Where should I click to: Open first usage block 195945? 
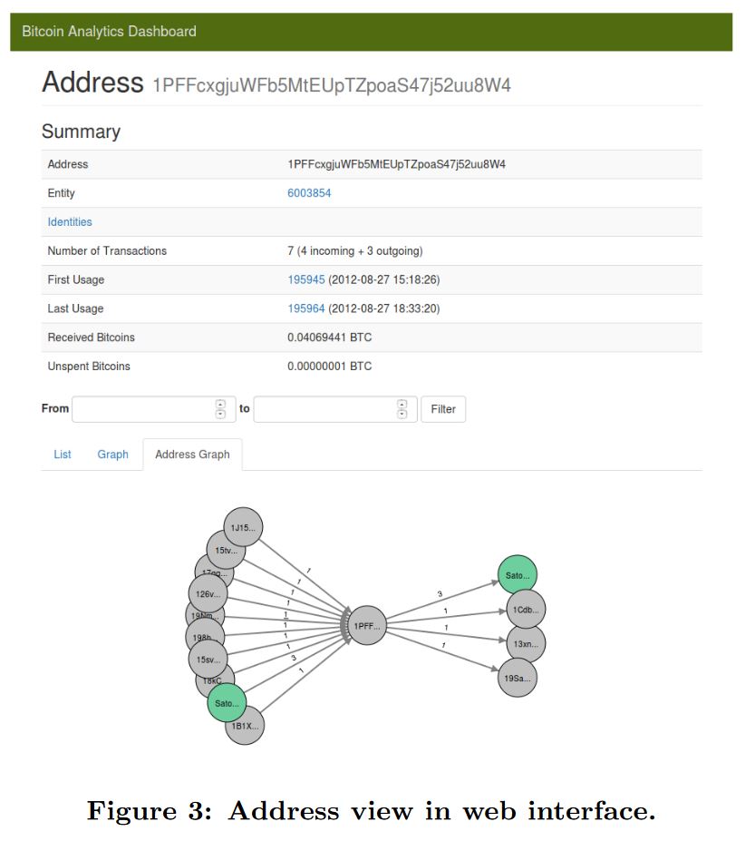tap(306, 279)
